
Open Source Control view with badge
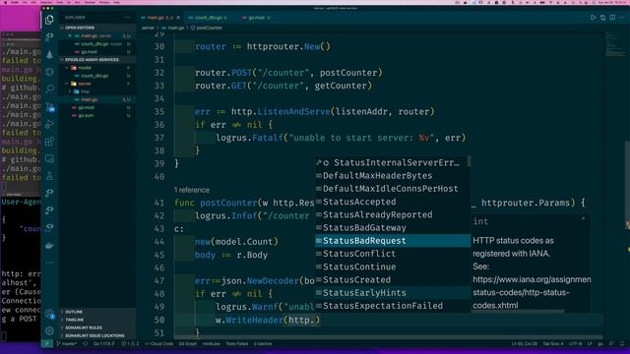(x=49, y=107)
